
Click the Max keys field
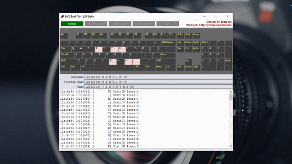point(158,87)
